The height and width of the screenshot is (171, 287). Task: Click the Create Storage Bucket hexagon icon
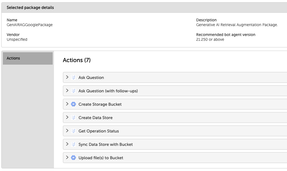click(x=73, y=104)
